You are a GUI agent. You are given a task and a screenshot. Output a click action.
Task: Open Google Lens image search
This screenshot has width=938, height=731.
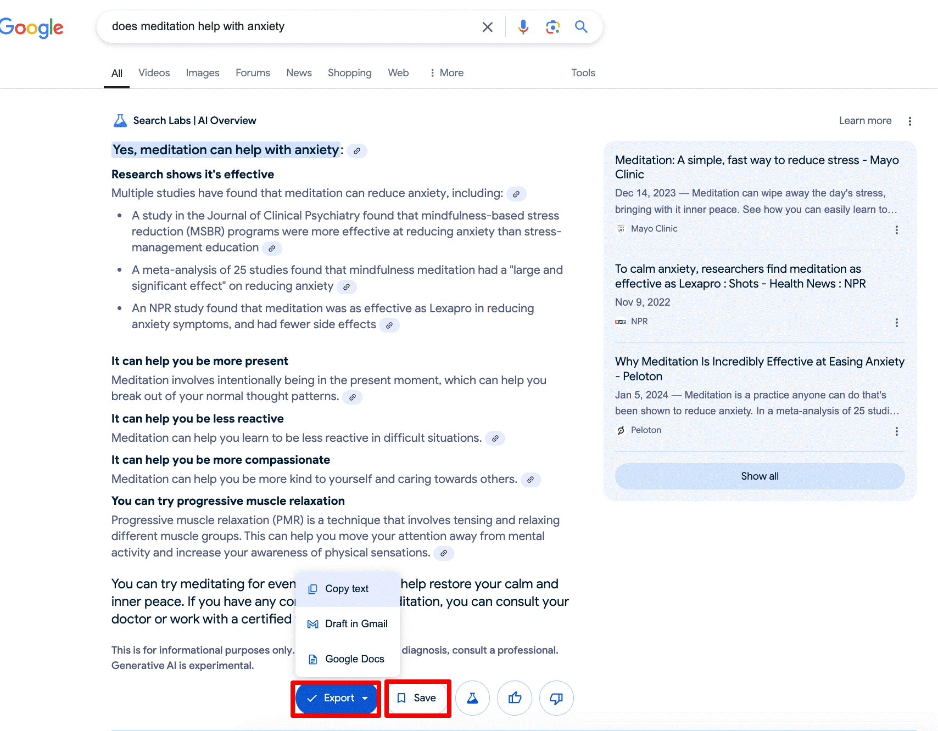[552, 27]
